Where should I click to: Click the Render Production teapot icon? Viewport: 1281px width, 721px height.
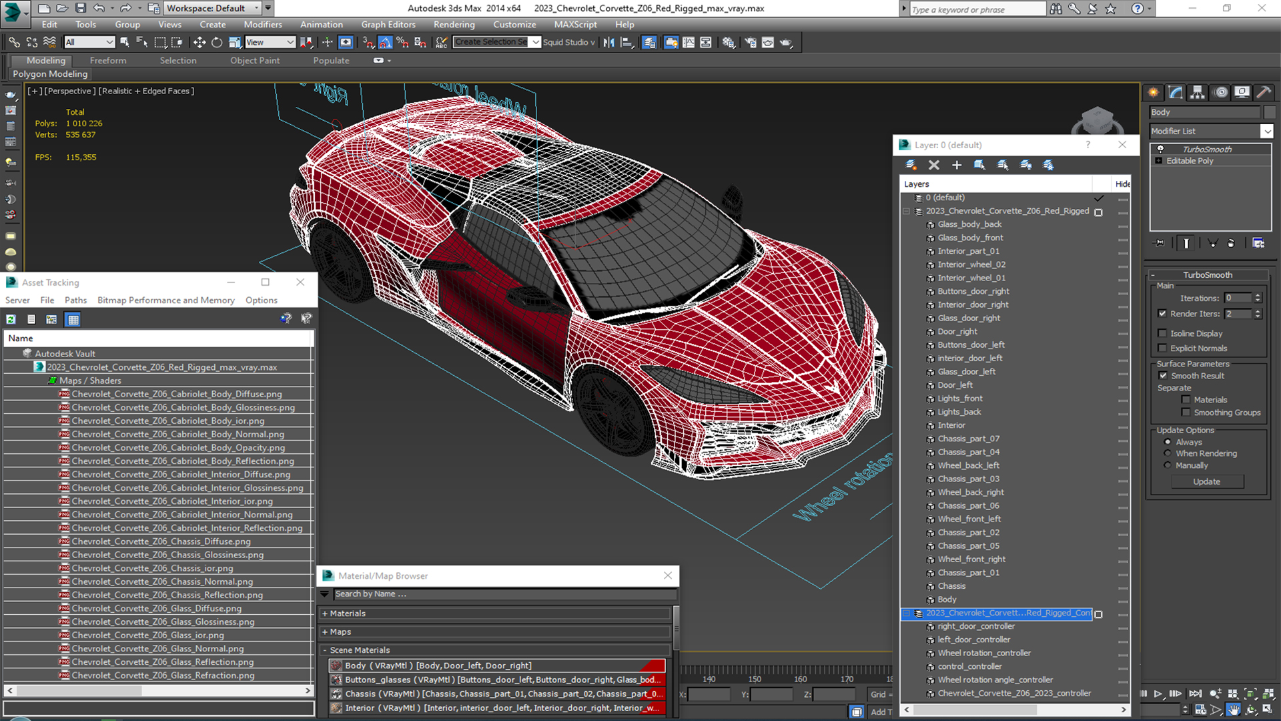pos(787,42)
